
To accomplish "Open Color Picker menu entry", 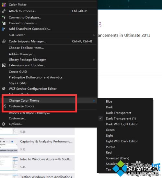I will 17,5.
